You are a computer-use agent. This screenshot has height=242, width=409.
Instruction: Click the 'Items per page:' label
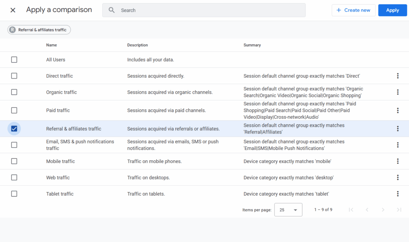[257, 210]
